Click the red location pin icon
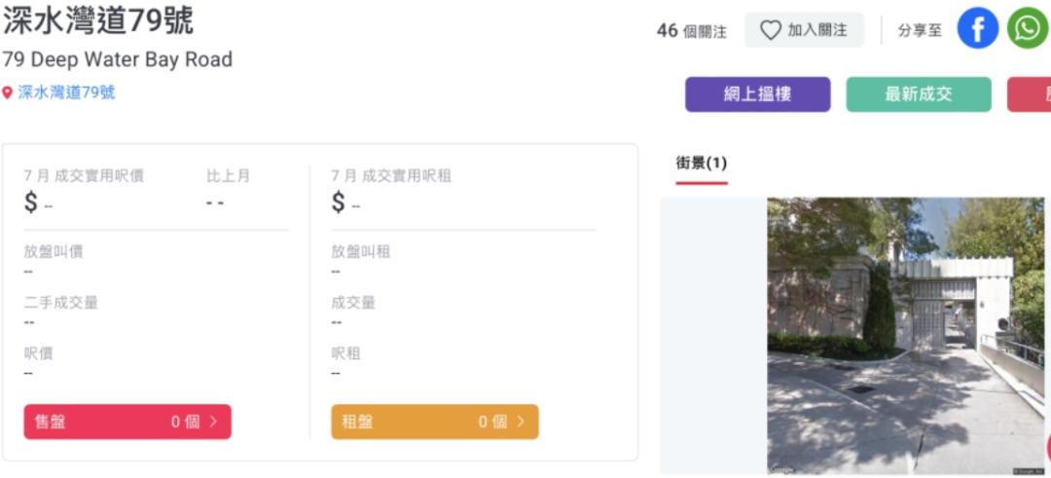 pyautogui.click(x=8, y=93)
